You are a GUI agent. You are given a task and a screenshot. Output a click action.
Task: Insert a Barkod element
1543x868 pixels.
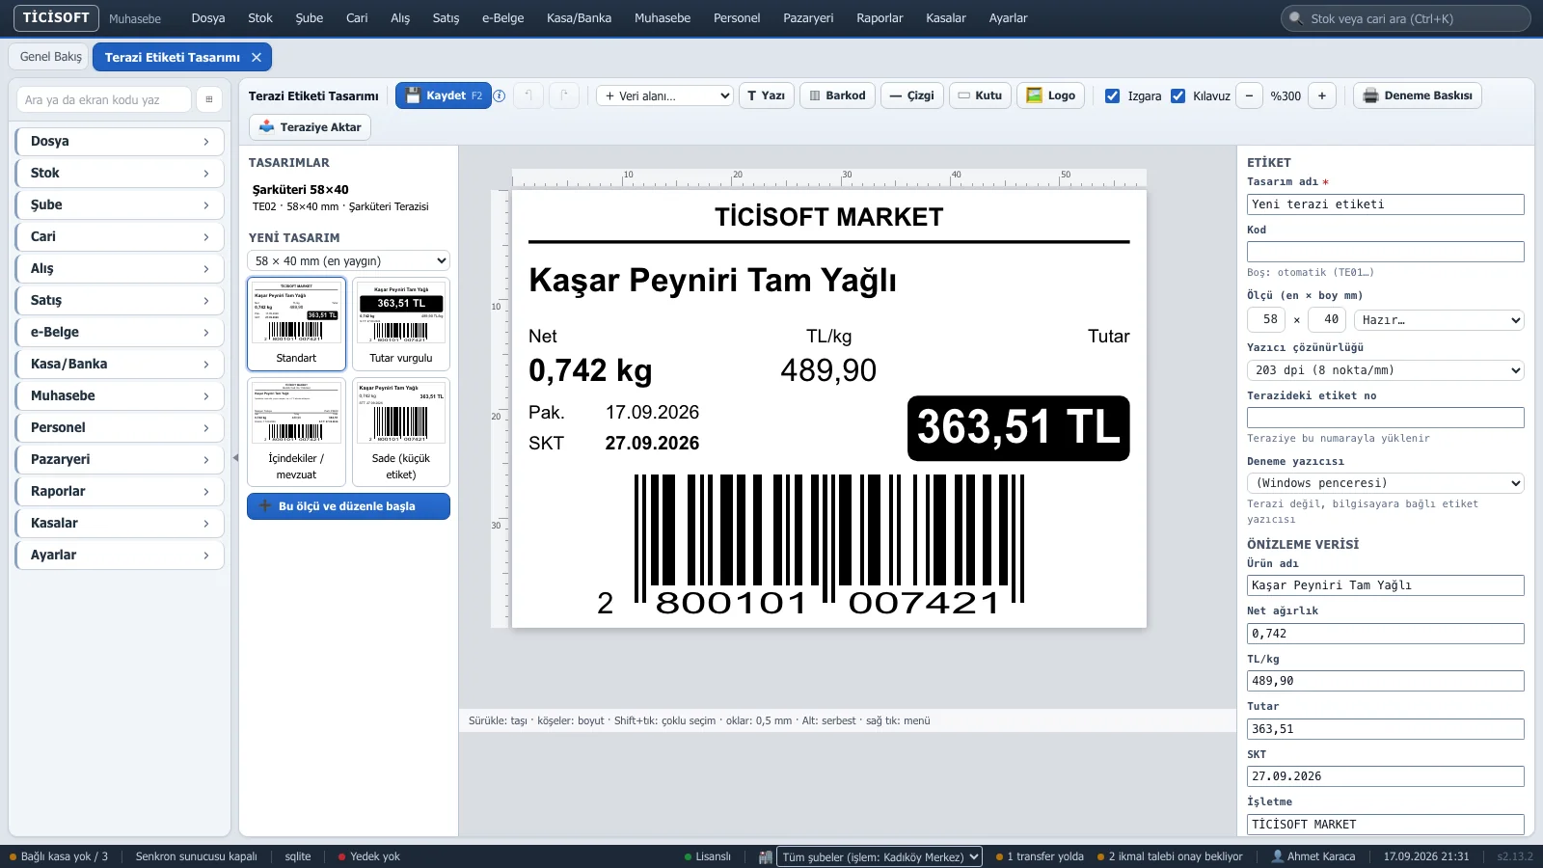click(837, 95)
